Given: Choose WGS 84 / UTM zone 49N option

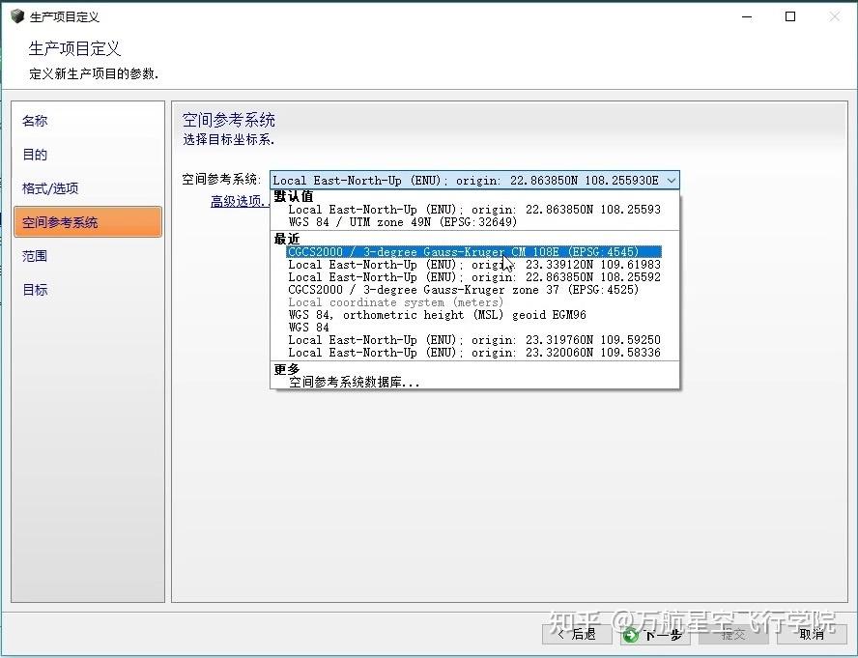Looking at the screenshot, I should [x=402, y=221].
